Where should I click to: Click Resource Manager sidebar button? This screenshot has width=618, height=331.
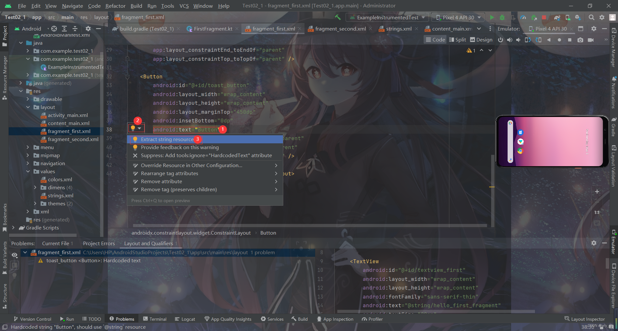5,77
